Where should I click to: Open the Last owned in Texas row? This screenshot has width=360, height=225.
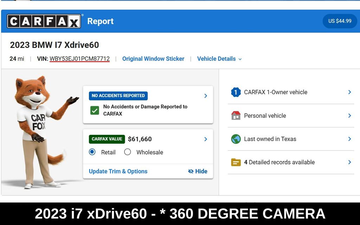[x=290, y=139]
